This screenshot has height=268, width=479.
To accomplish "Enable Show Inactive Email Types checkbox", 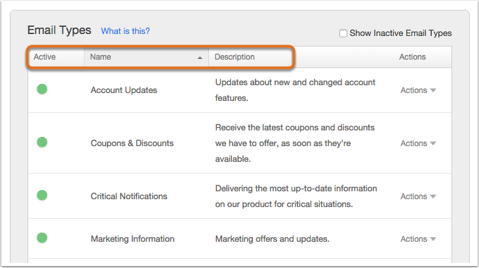I will (343, 33).
